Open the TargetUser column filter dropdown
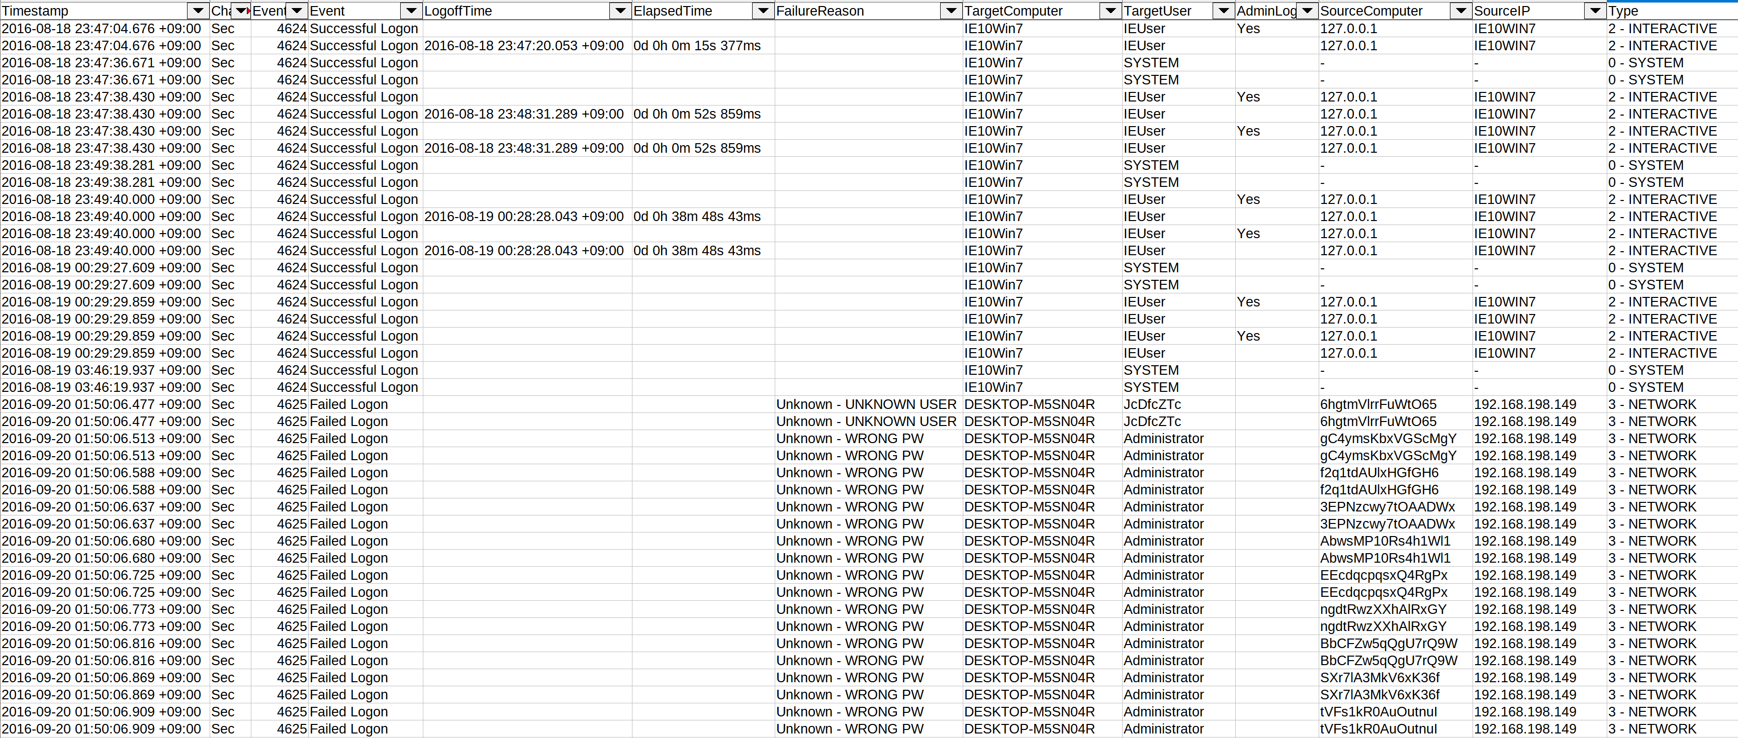 (1223, 11)
